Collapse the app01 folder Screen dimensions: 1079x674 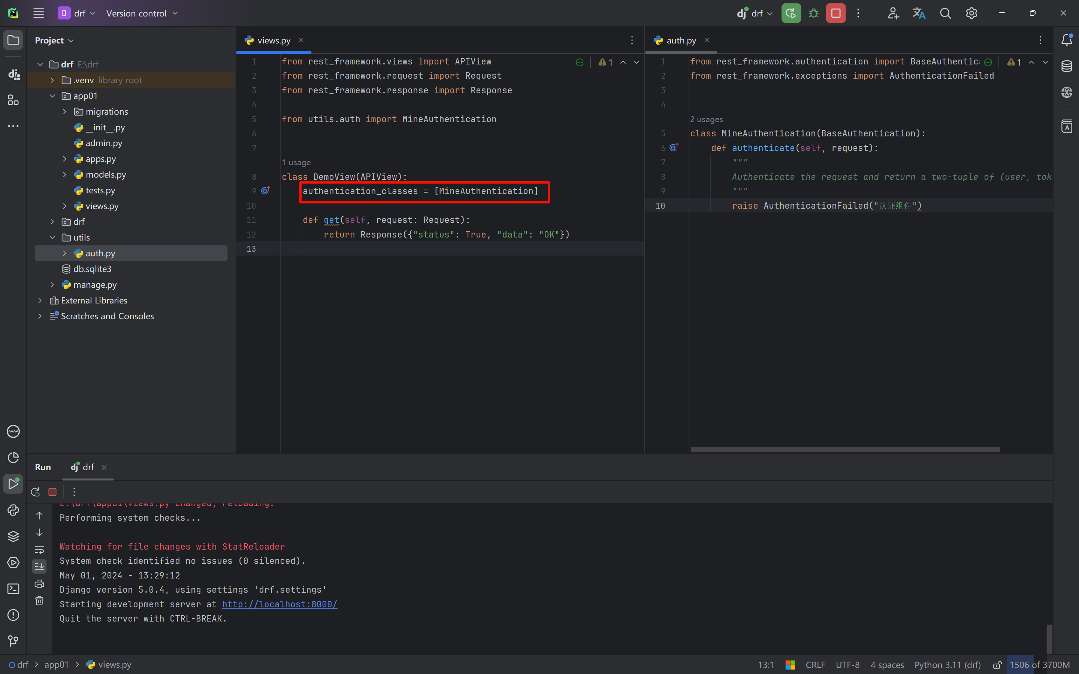pos(52,96)
